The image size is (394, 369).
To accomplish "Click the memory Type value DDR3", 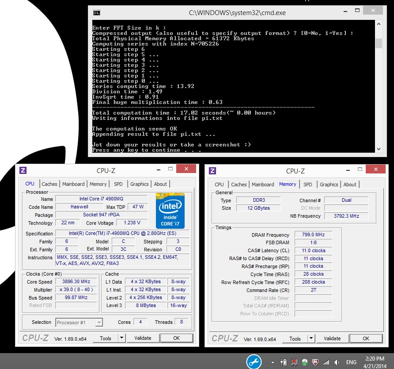I will click(258, 200).
